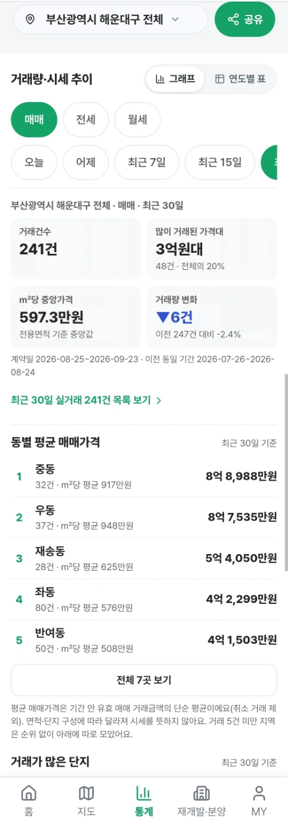
Task: Click the share icon in 공유 button
Action: [x=233, y=19]
